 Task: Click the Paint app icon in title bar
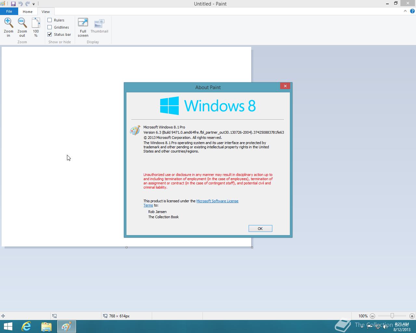3,4
